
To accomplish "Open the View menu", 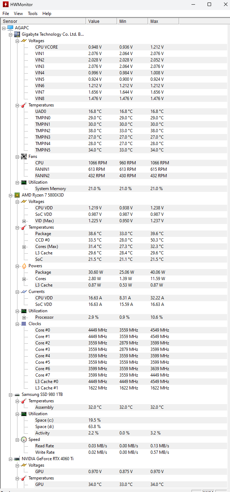I will pyautogui.click(x=19, y=14).
